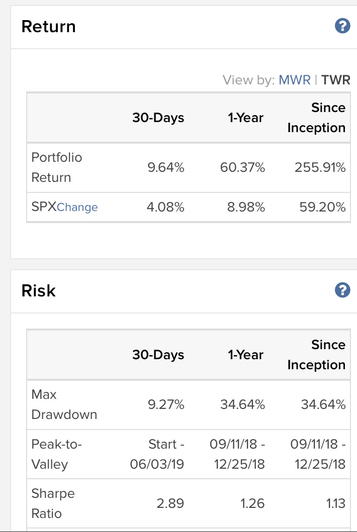
Task: Click the Since Inception header in Return table
Action: 317,118
